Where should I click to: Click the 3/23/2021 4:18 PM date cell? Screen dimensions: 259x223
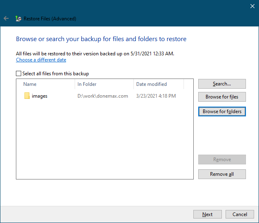coord(156,96)
